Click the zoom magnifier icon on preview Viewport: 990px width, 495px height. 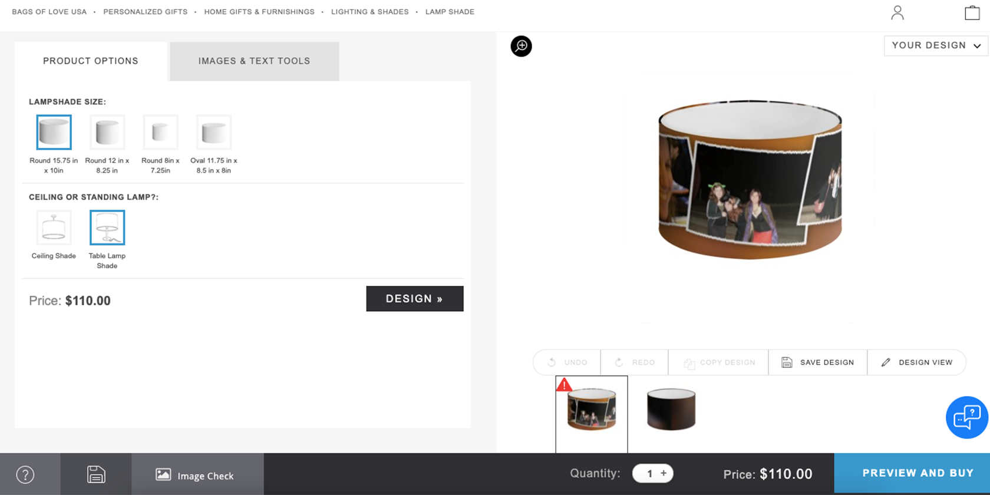(521, 46)
